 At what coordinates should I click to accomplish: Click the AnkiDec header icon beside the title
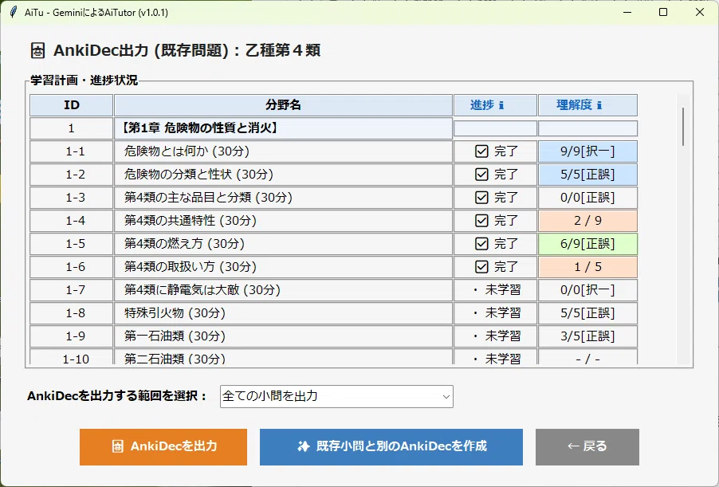point(37,50)
